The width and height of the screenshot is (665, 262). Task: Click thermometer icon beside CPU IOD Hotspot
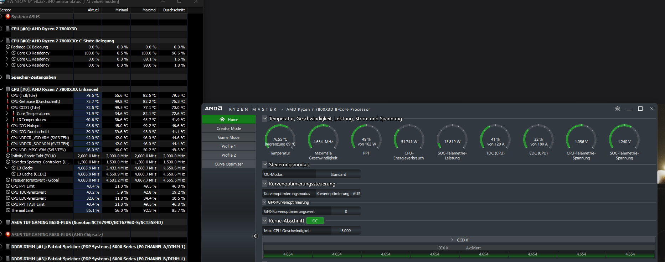pyautogui.click(x=8, y=125)
